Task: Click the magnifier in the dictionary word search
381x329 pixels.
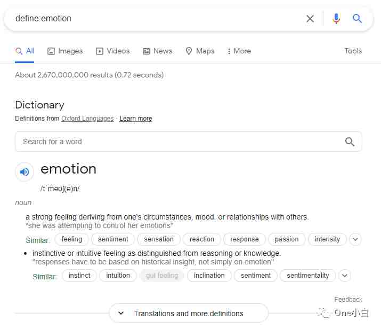Action: pyautogui.click(x=350, y=142)
